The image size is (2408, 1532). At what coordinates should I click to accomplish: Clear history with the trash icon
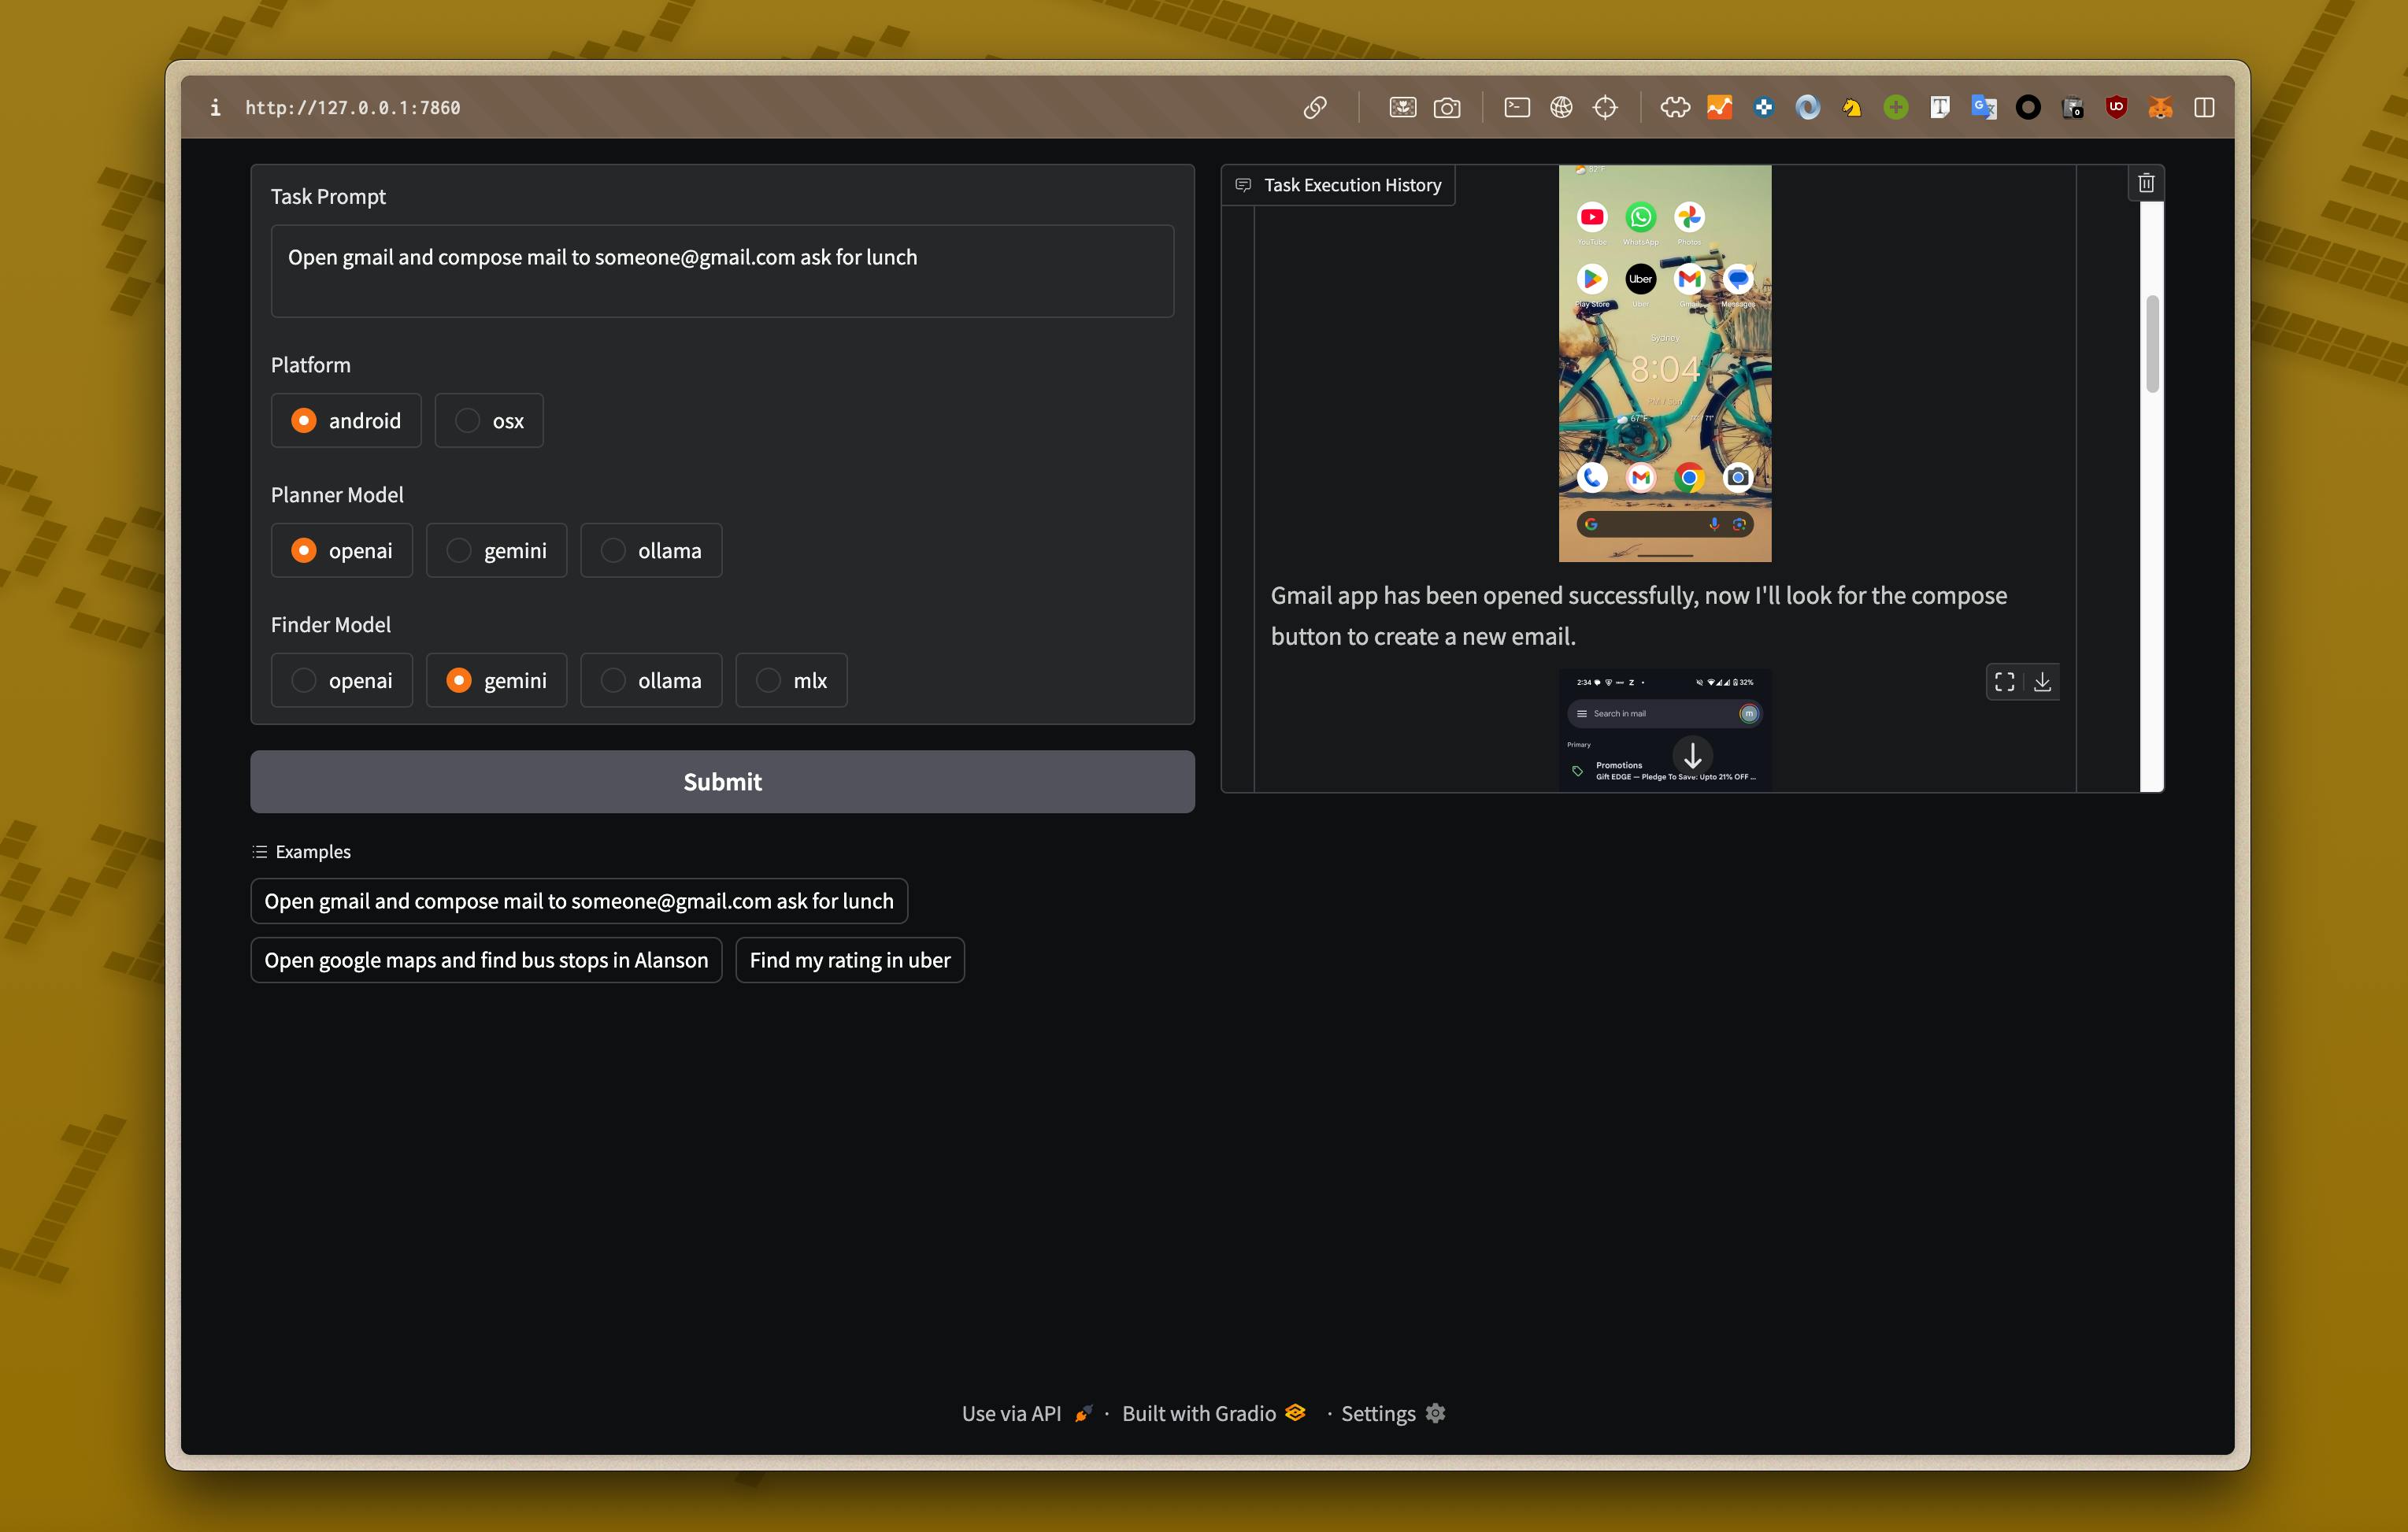coord(2146,183)
